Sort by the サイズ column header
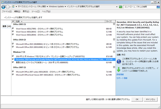The image size is (161, 109). pos(110,21)
